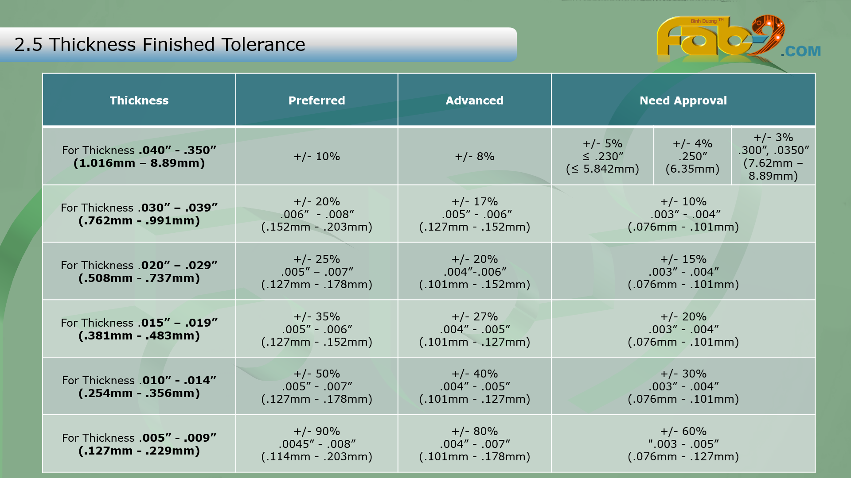Click the slide title Thickness Finished Tolerance
This screenshot has height=478, width=851.
click(160, 45)
